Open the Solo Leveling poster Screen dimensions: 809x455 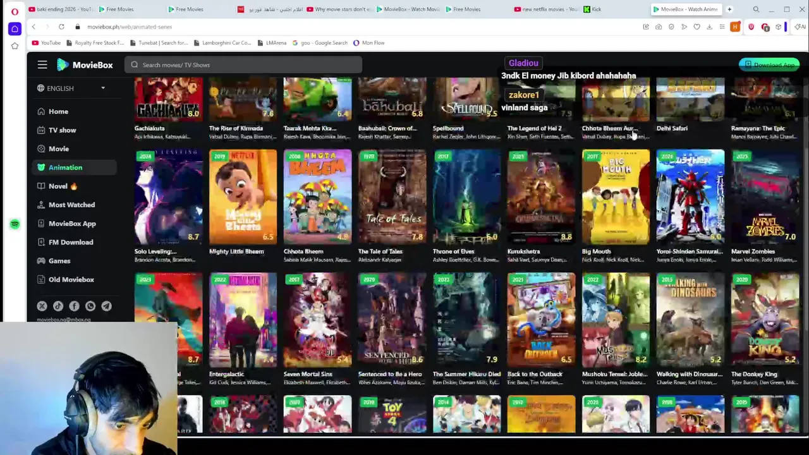[168, 197]
